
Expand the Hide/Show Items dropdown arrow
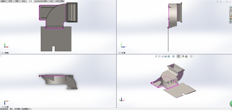tap(181, 56)
